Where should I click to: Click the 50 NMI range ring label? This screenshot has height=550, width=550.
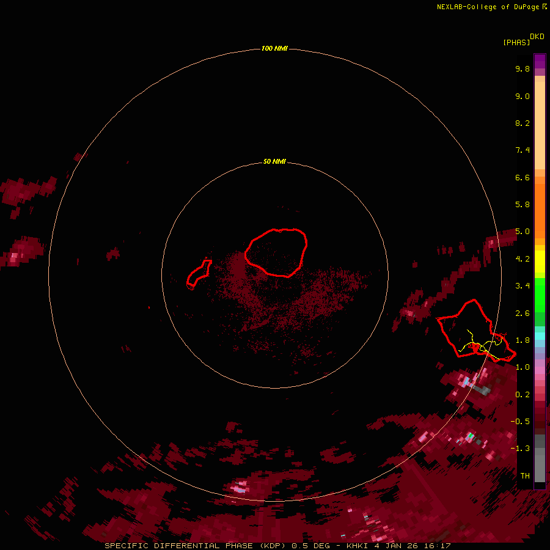pyautogui.click(x=274, y=161)
